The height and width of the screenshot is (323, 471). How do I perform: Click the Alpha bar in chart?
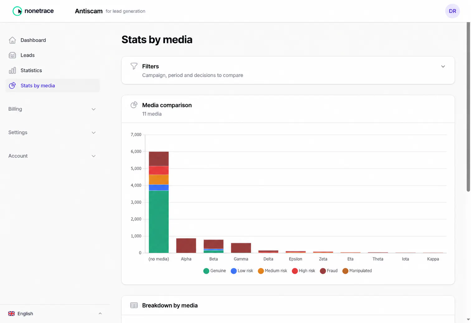[x=186, y=246]
